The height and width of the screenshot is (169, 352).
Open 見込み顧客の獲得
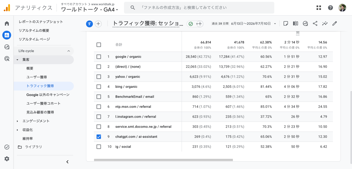coord(40,112)
